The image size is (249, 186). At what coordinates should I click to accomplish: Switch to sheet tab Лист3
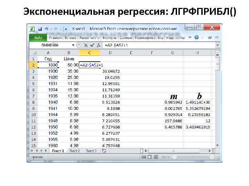click(x=91, y=151)
